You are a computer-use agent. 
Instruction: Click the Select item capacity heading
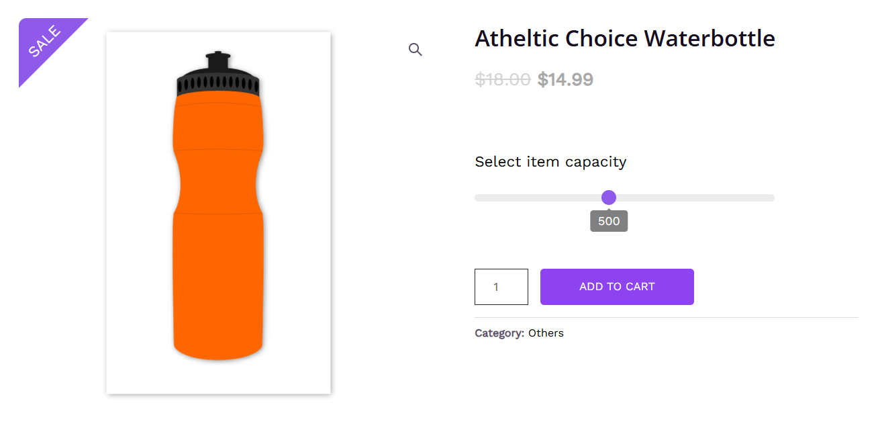click(550, 162)
